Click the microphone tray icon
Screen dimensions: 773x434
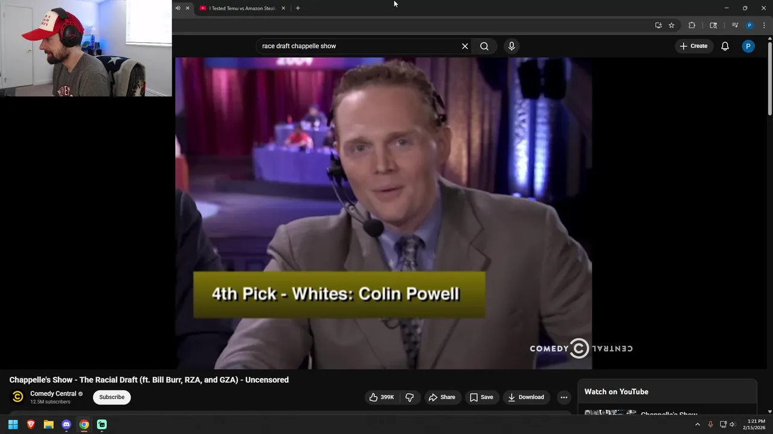tap(710, 424)
